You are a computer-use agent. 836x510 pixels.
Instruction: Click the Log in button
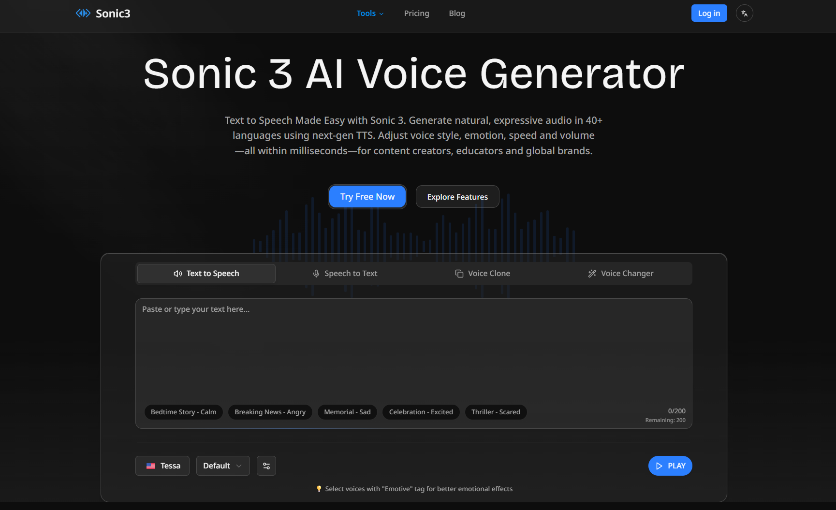coord(709,13)
